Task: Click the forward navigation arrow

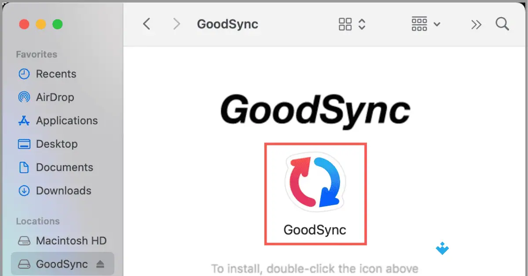Action: pos(176,24)
